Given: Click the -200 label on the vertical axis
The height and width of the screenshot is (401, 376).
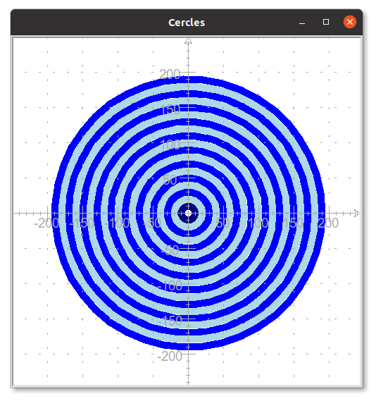Looking at the screenshot, I should 170,357.
